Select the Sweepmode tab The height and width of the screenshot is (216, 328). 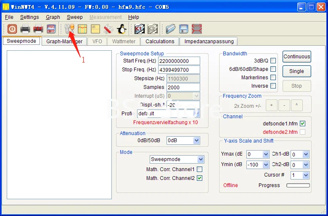click(x=21, y=41)
